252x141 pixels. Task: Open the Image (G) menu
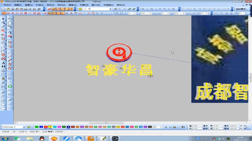click(x=72, y=5)
